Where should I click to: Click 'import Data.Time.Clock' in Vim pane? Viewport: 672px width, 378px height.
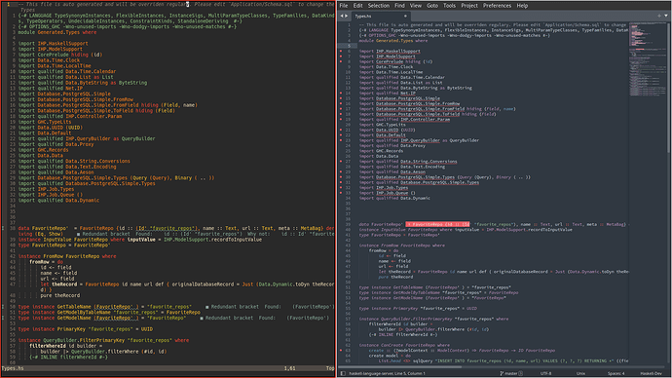pos(49,60)
